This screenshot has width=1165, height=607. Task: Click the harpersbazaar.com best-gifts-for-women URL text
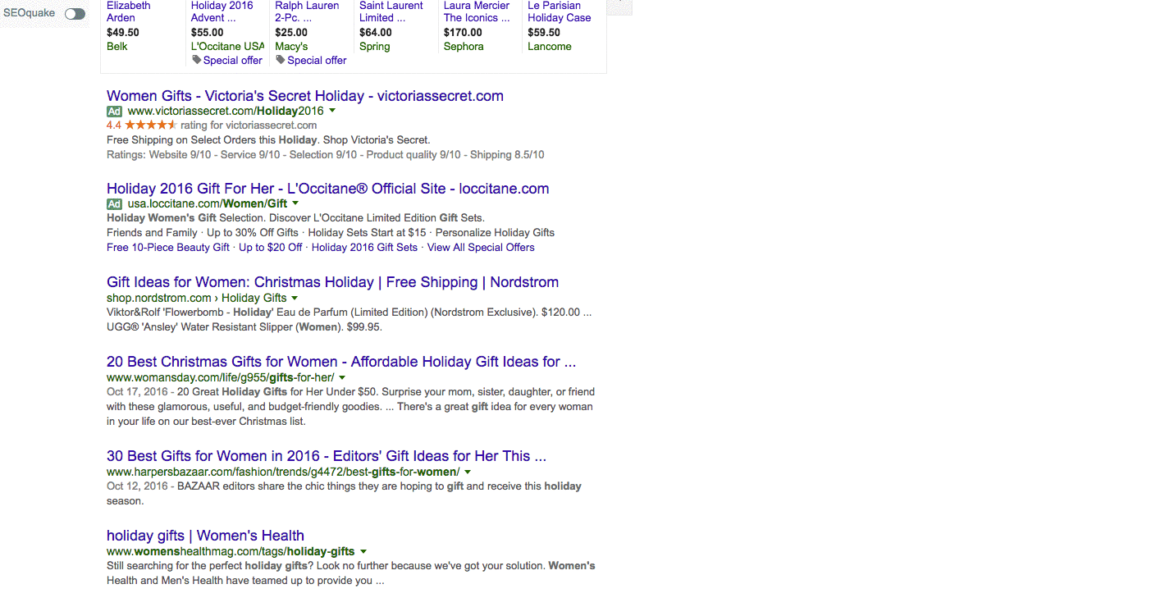(283, 472)
